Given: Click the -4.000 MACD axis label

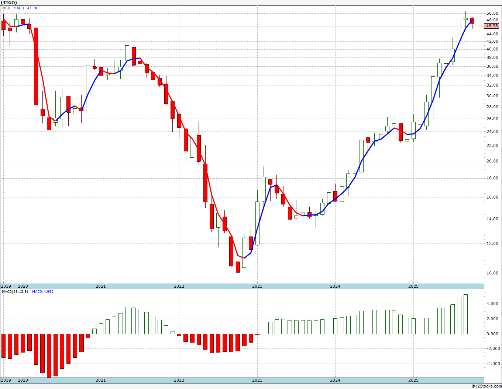Looking at the screenshot, I should tap(492, 364).
